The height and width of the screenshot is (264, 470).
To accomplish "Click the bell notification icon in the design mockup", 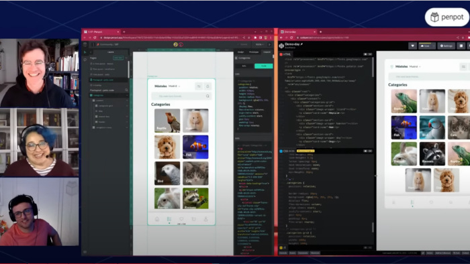I will (x=207, y=86).
